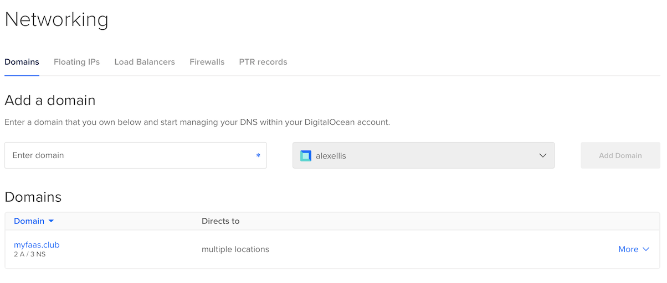
Task: Click the sort caret beside Domain header
Action: (x=52, y=221)
